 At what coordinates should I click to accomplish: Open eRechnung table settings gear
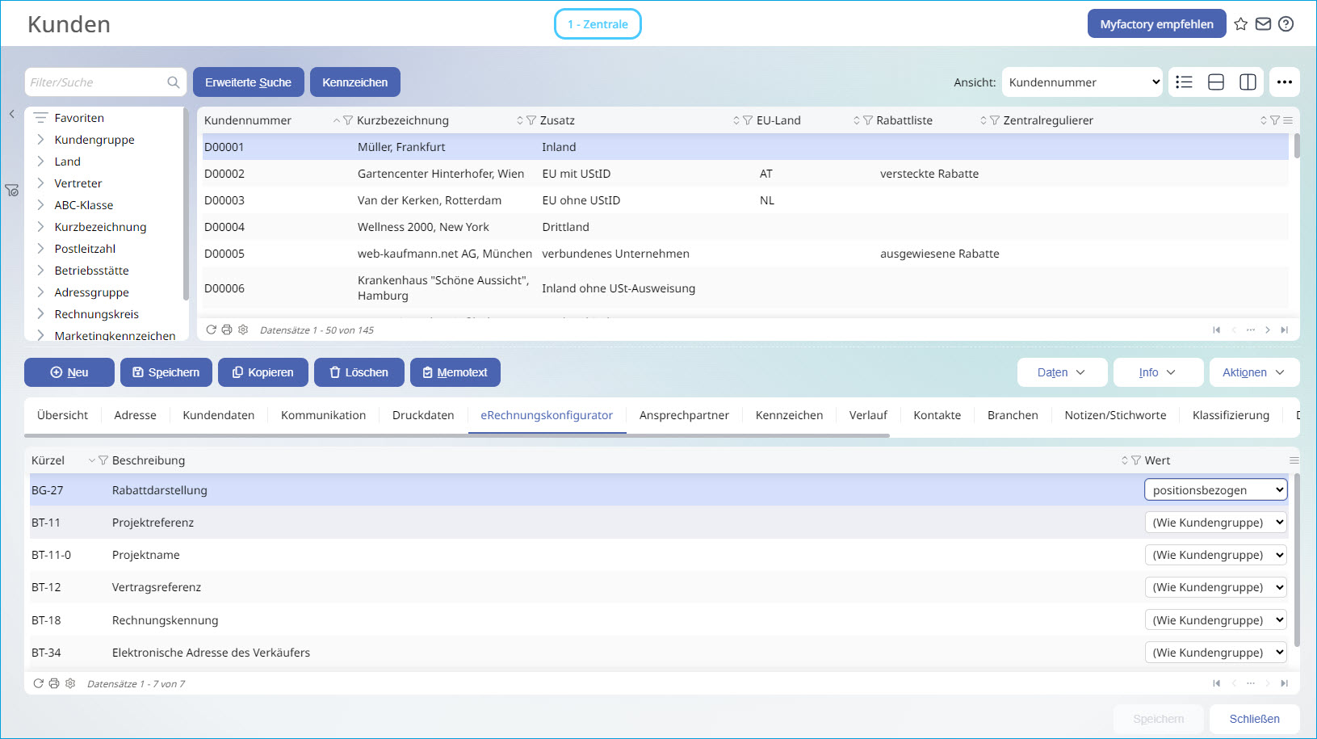click(70, 683)
